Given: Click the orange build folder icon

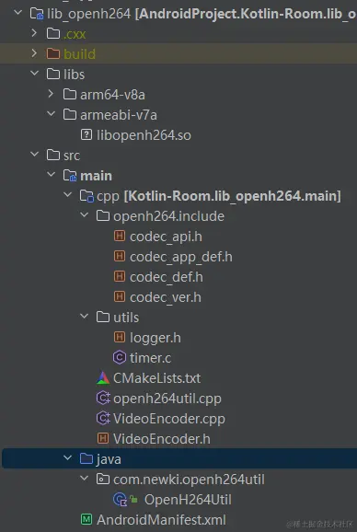Looking at the screenshot, I should pos(53,54).
